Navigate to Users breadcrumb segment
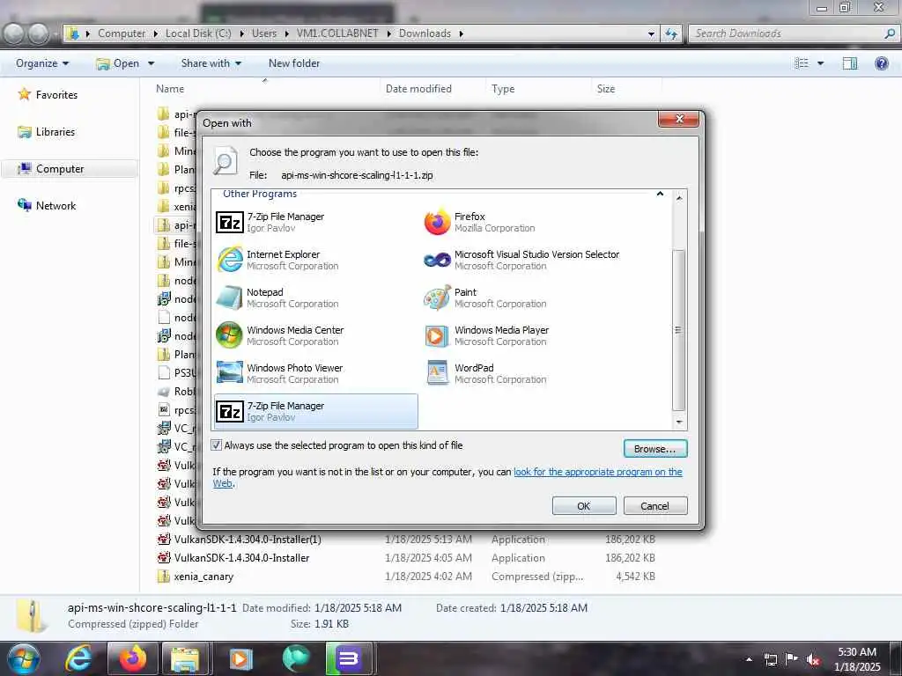 click(264, 33)
